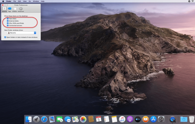Open the Edit menu
Screen dimensions: 195x124
tap(19, 1)
